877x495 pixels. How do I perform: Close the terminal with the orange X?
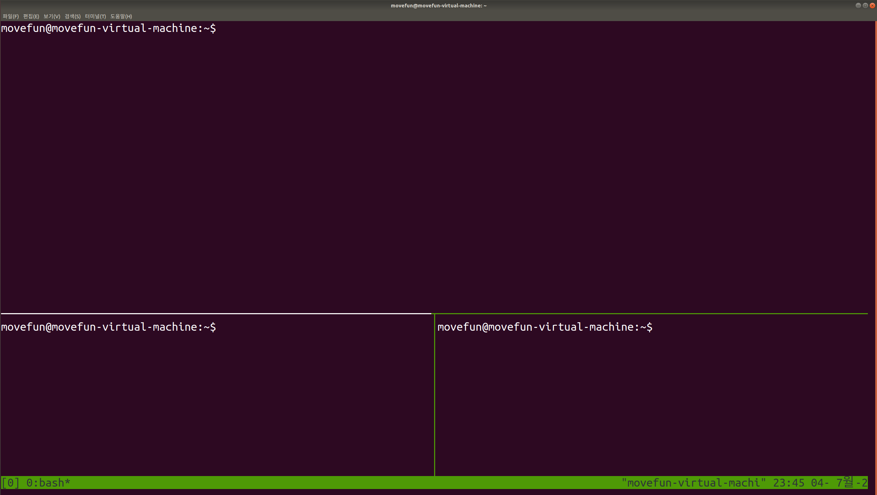872,5
